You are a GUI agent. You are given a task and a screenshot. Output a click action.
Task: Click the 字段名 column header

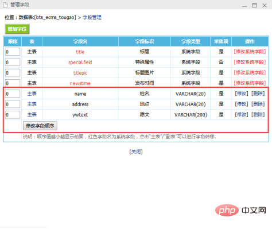pos(80,41)
